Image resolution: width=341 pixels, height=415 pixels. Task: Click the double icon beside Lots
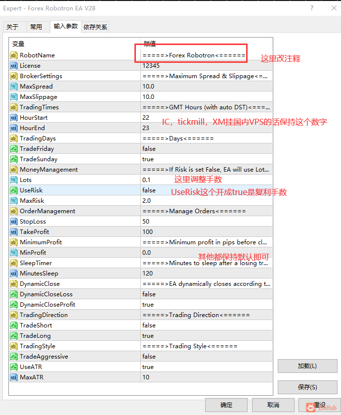point(14,180)
